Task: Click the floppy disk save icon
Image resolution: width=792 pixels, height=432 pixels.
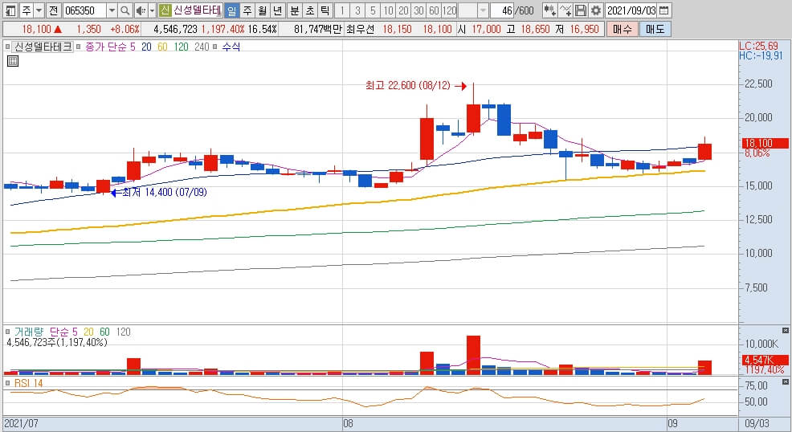Action: (581, 10)
